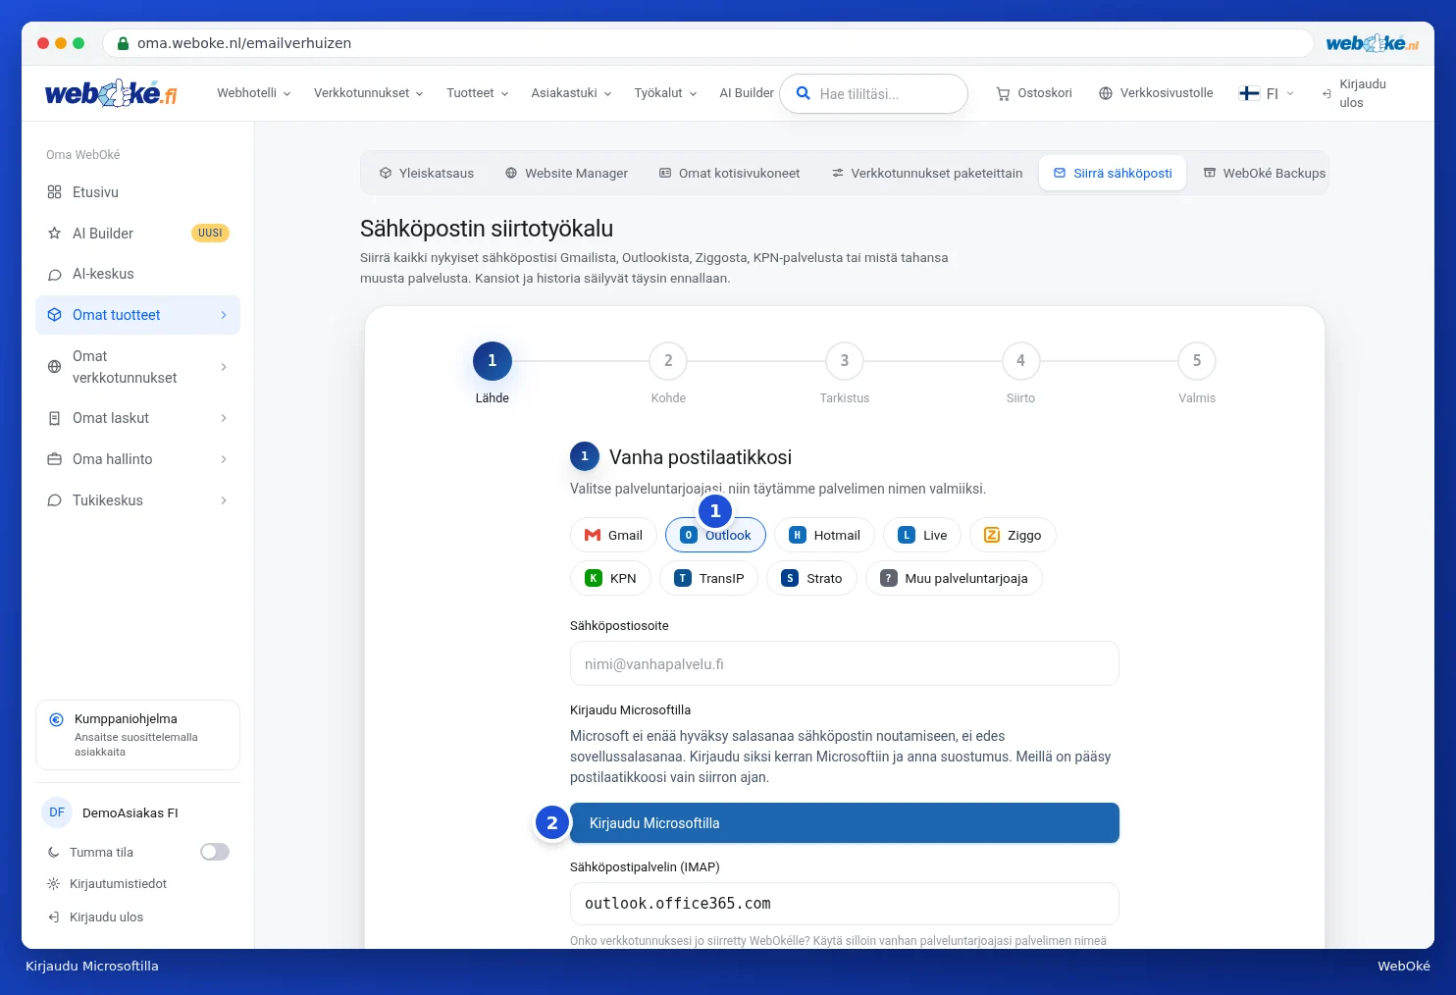Viewport: 1456px width, 995px height.
Task: Expand Omat tuotteet in sidebar
Action: point(137,315)
